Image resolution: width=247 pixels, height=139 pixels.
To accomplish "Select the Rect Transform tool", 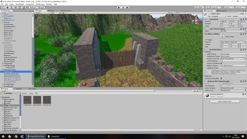I will click(x=20, y=7).
